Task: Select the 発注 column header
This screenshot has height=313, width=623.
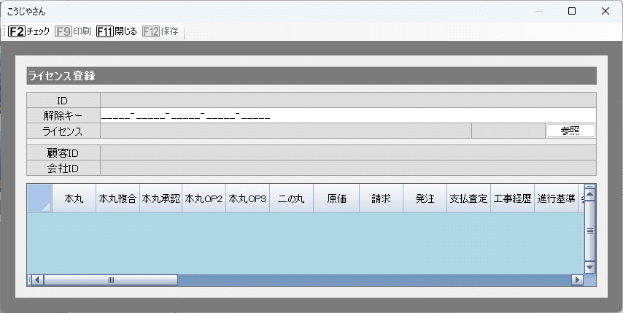Action: tap(425, 198)
